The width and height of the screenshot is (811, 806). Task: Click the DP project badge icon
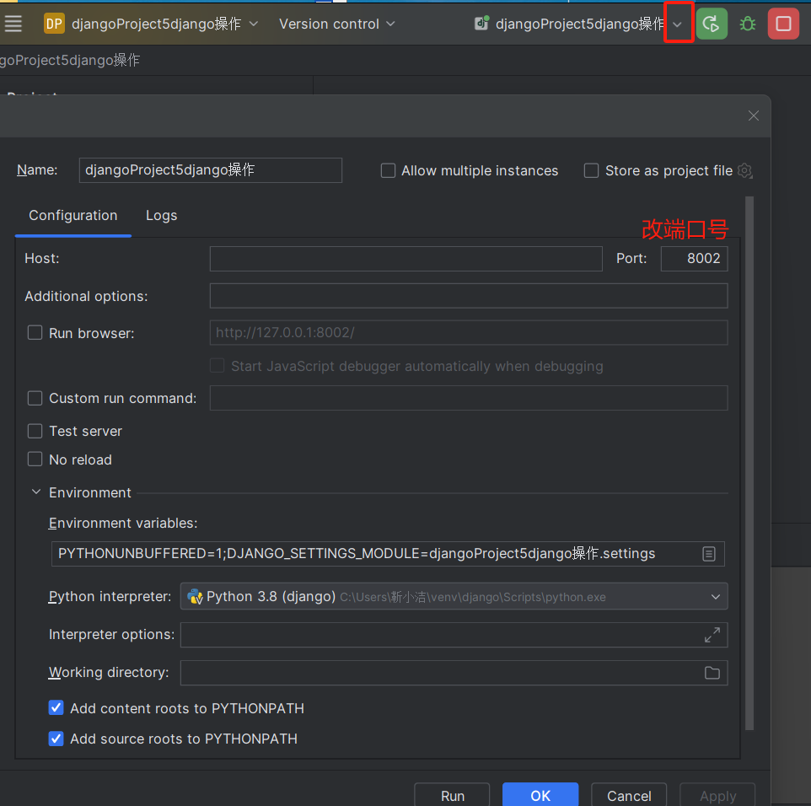(x=54, y=24)
